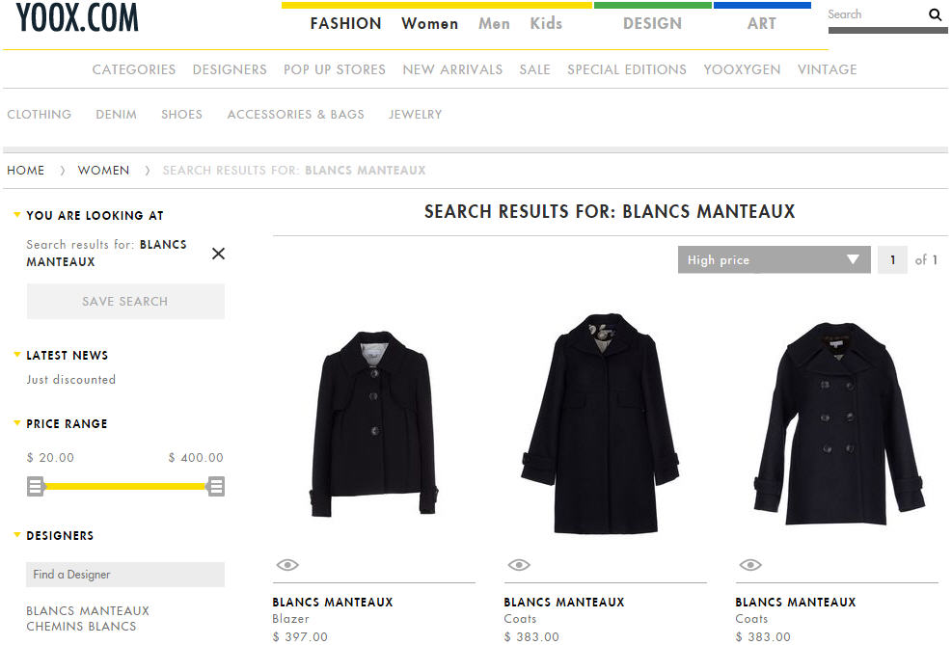Open Special Editions
Screen dimensions: 952x645
pos(627,69)
